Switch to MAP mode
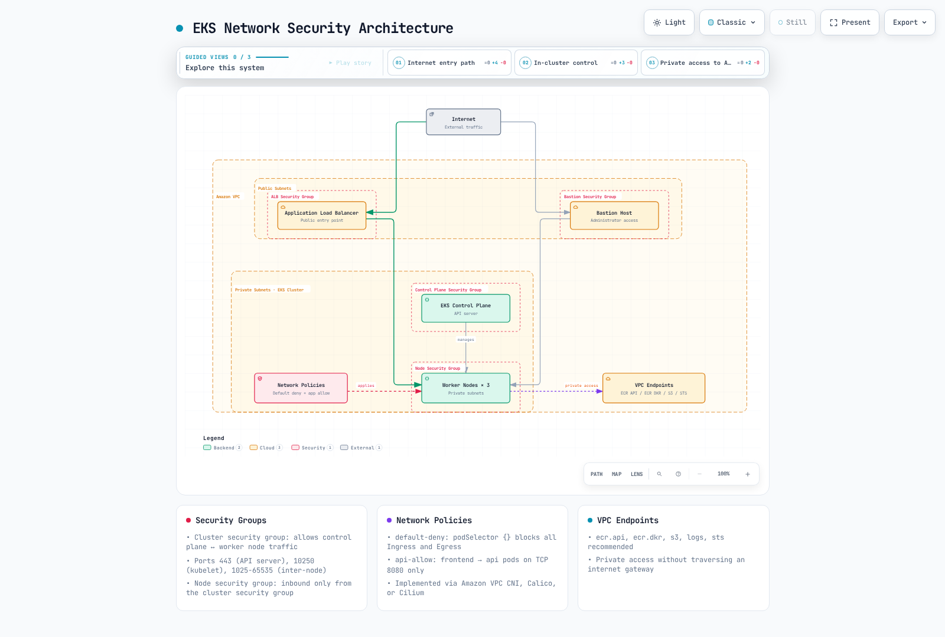This screenshot has height=637, width=945. (x=617, y=474)
